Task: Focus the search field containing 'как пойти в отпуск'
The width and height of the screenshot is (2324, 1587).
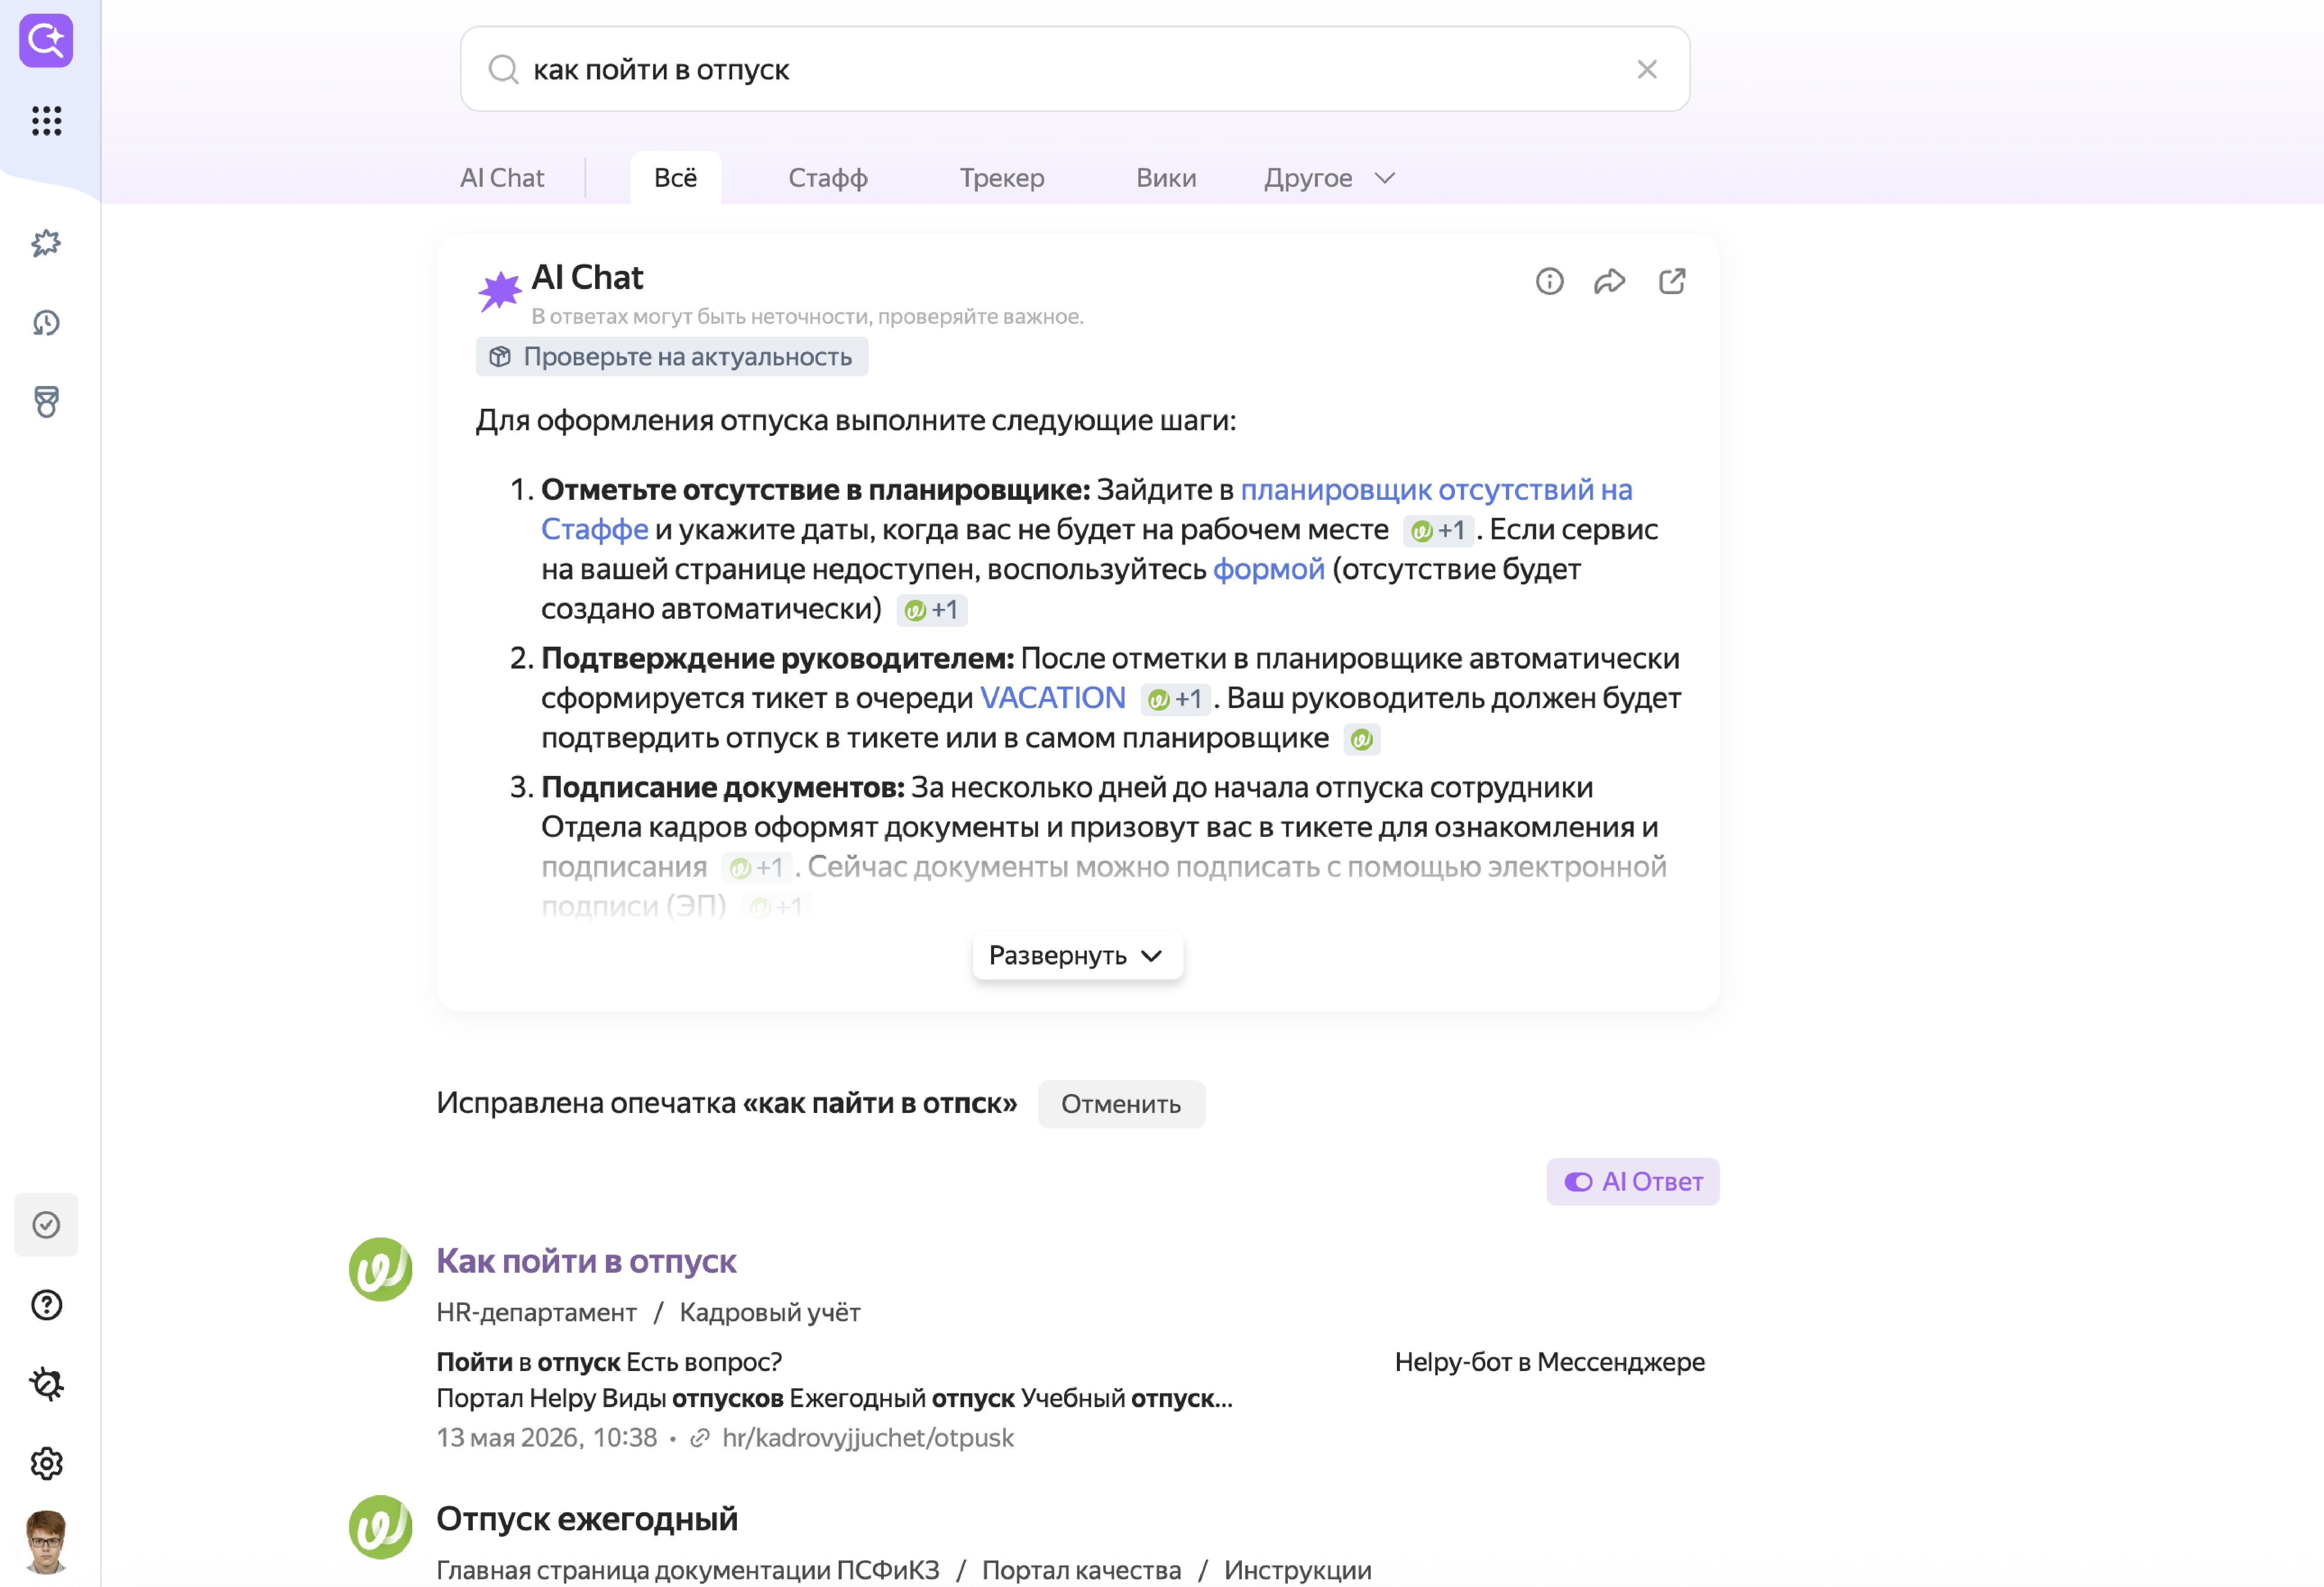Action: click(1075, 69)
